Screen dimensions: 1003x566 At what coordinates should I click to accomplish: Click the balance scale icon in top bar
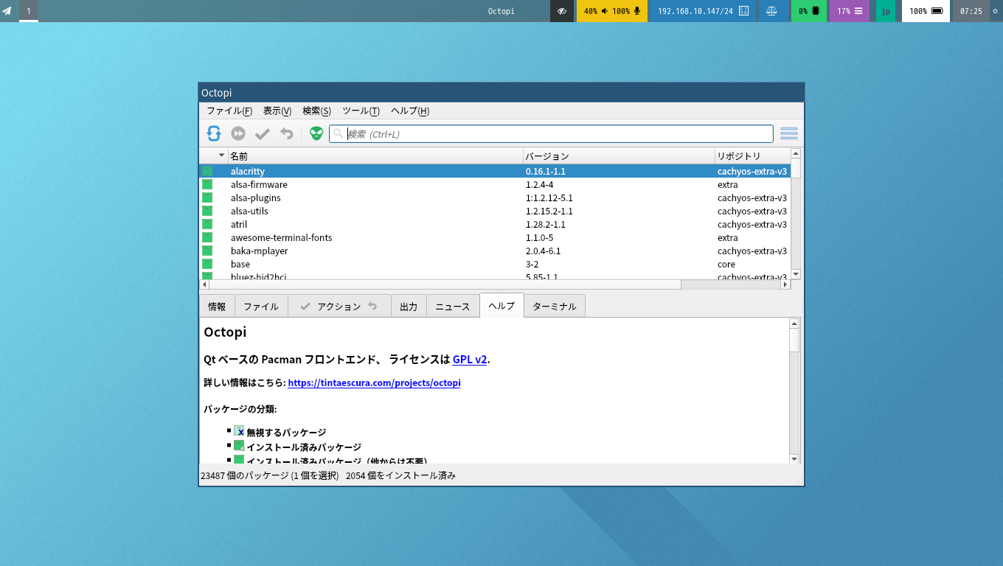pyautogui.click(x=771, y=11)
